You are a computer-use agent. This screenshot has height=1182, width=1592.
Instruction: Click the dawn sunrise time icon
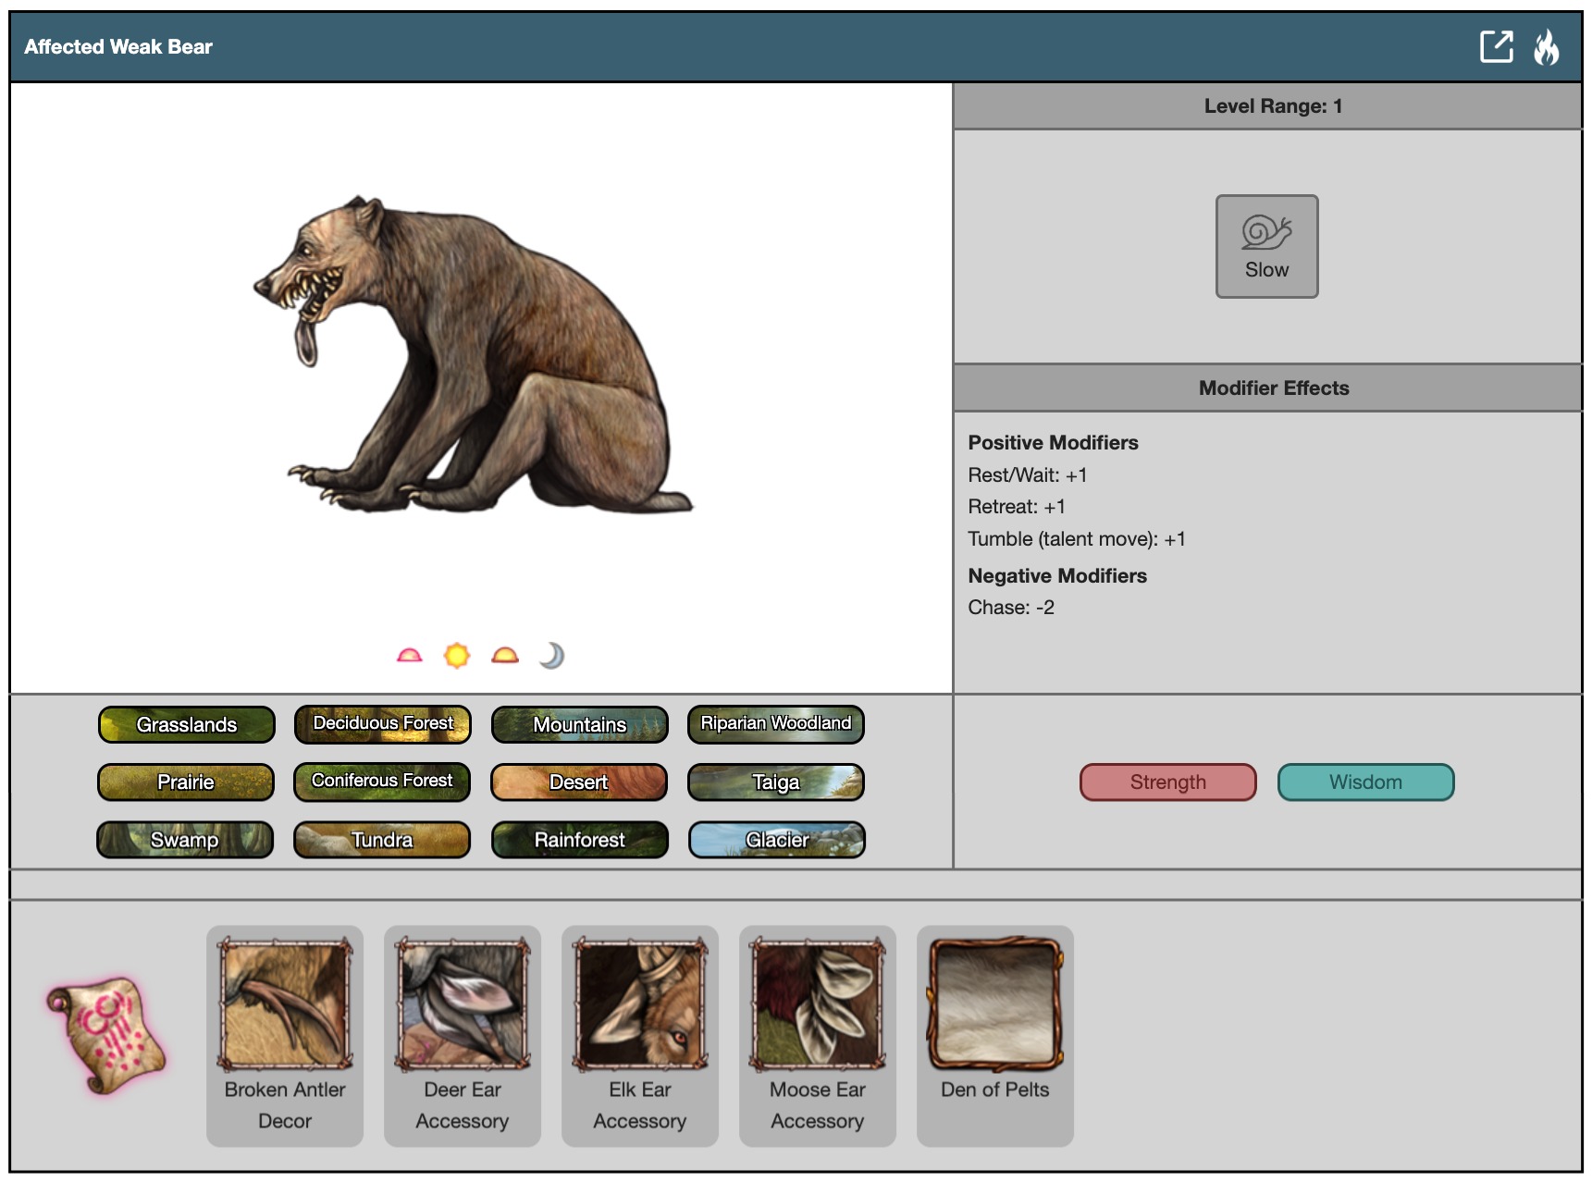[409, 656]
